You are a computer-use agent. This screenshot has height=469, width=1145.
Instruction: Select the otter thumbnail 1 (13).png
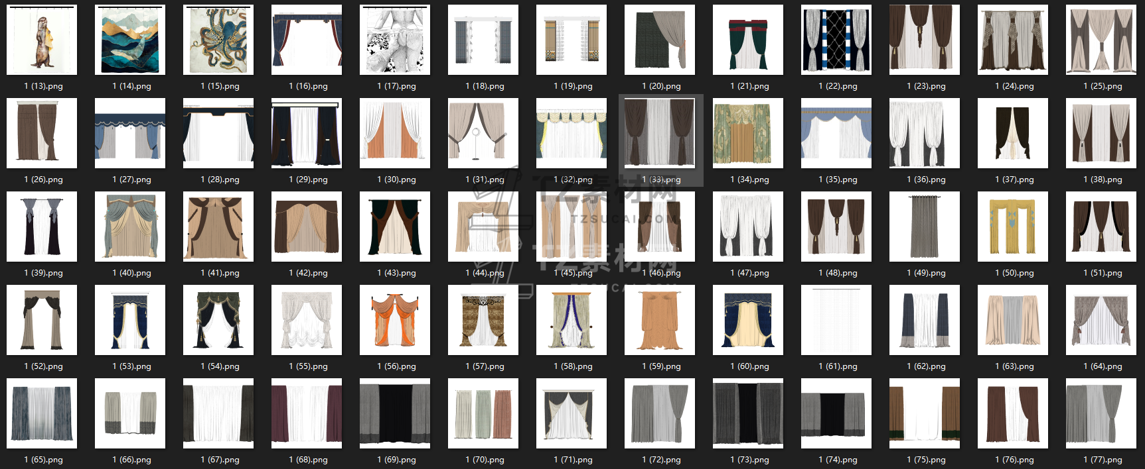tap(42, 40)
